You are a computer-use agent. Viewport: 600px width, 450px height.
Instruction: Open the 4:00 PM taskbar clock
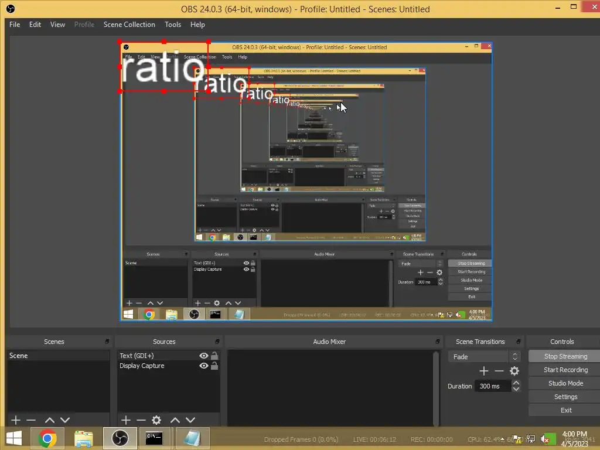tap(575, 439)
